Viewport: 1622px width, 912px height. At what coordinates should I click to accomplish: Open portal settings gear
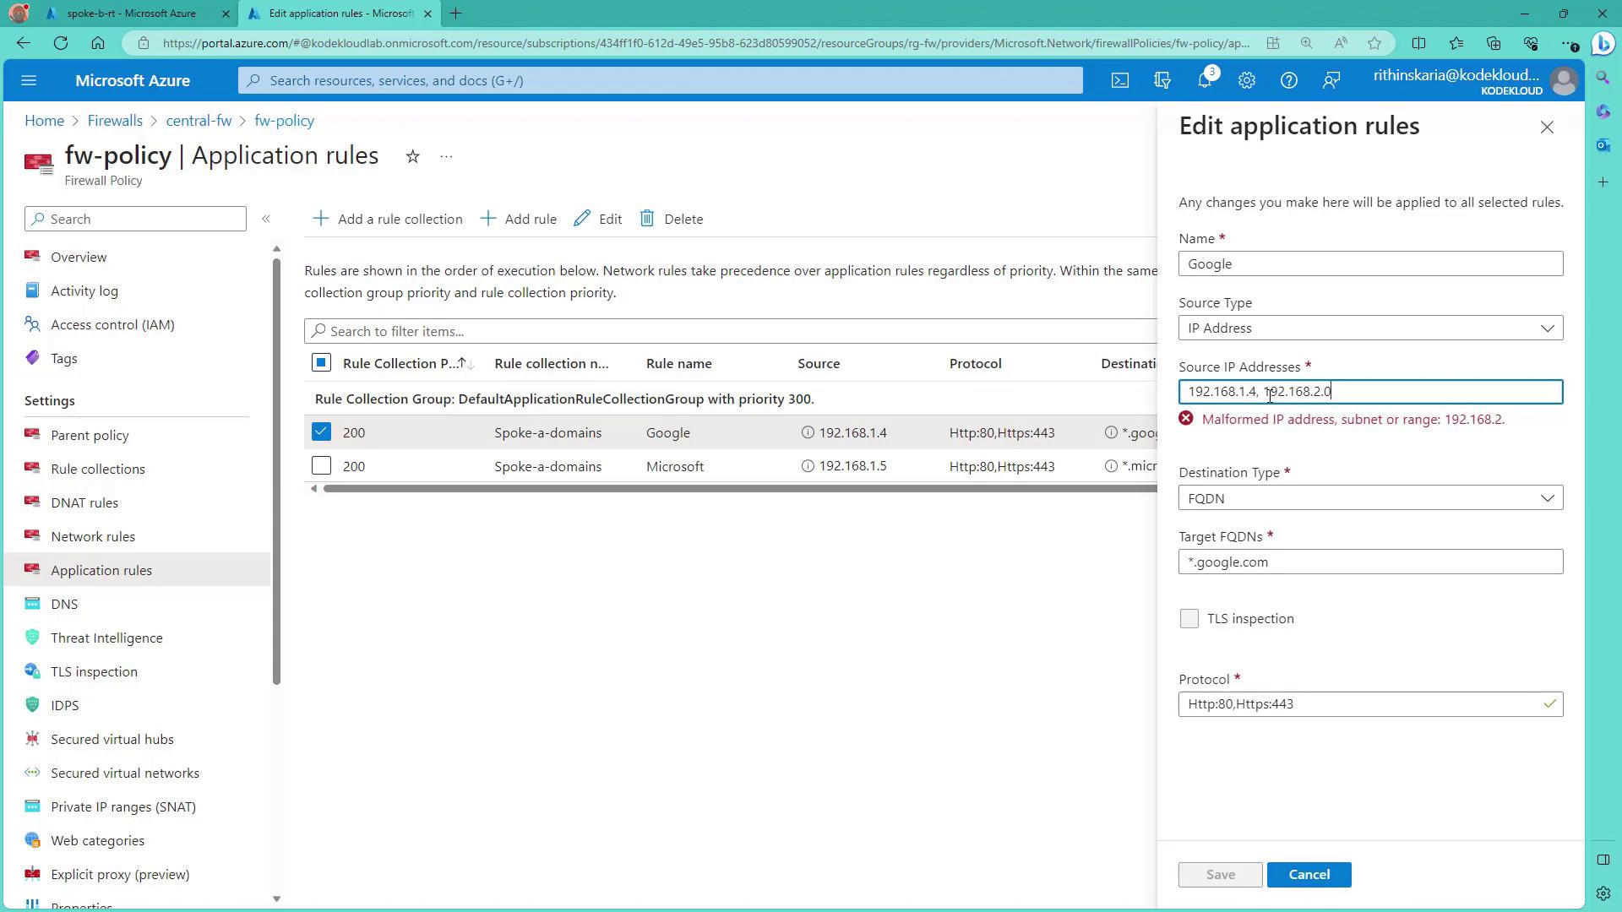(x=1247, y=80)
